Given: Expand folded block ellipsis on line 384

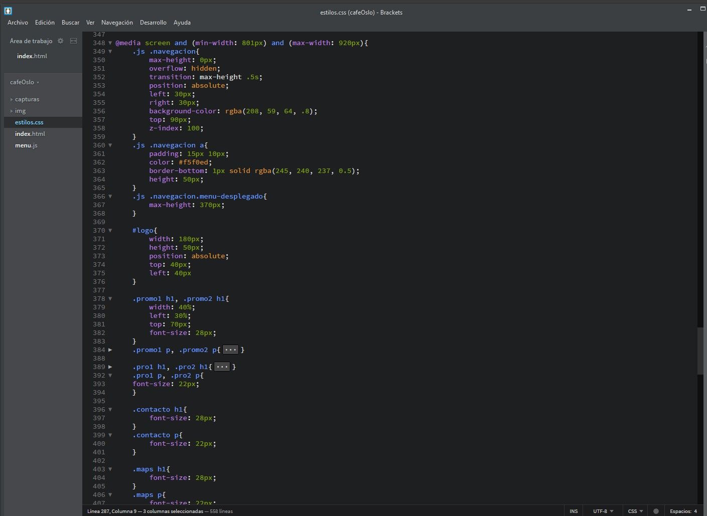Looking at the screenshot, I should point(230,350).
